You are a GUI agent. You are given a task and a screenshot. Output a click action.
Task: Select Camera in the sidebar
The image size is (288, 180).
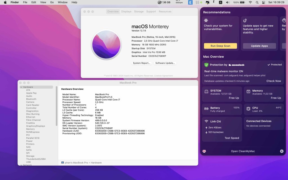click(x=30, y=102)
